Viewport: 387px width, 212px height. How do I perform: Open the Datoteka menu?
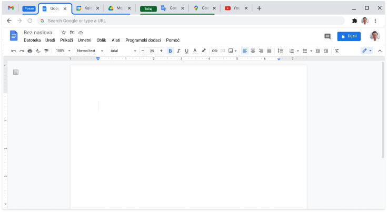coord(32,40)
